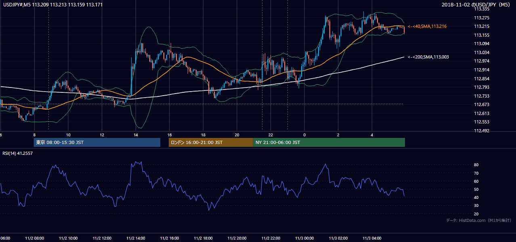Click hour tick 16 under price chart

(170, 135)
